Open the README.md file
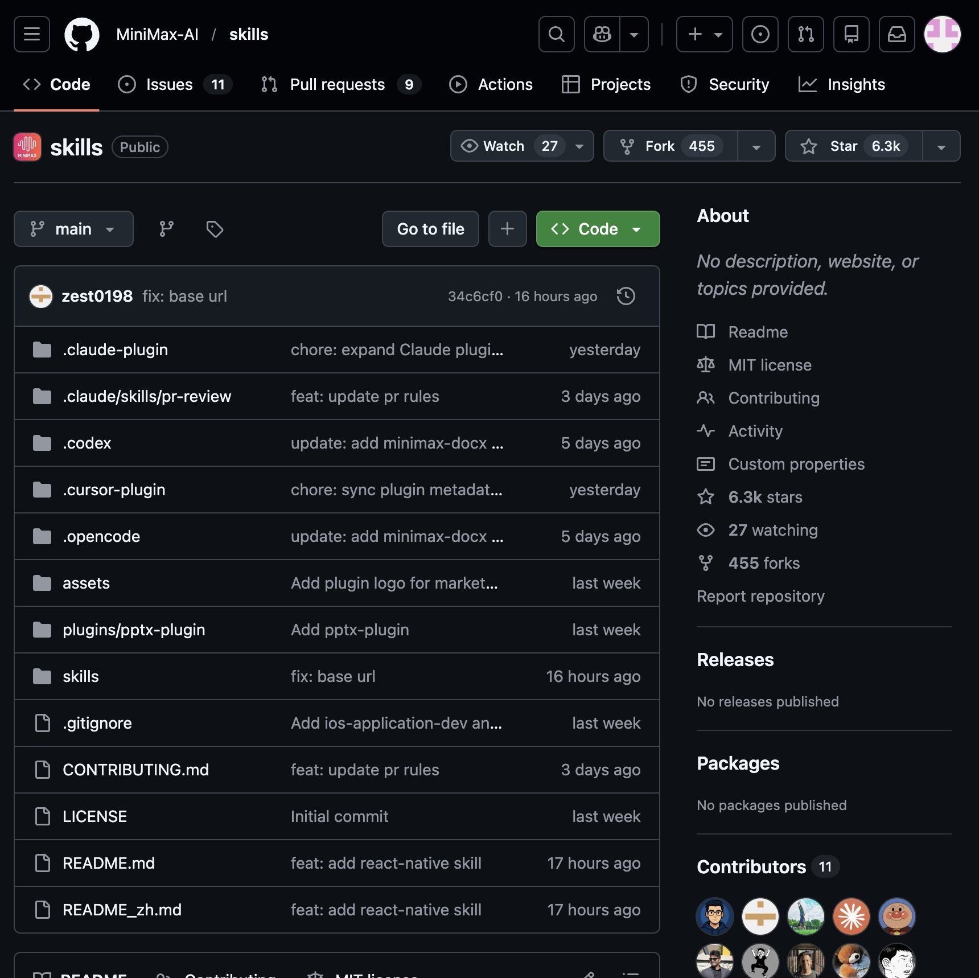 coord(109,863)
